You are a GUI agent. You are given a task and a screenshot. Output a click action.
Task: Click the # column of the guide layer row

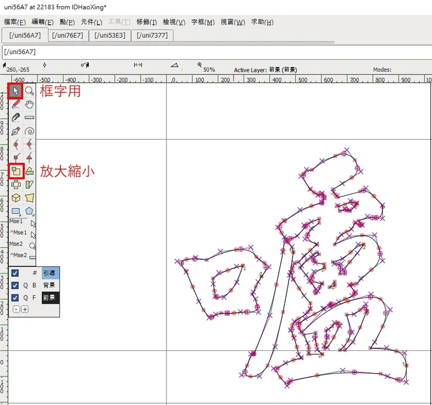click(x=34, y=273)
